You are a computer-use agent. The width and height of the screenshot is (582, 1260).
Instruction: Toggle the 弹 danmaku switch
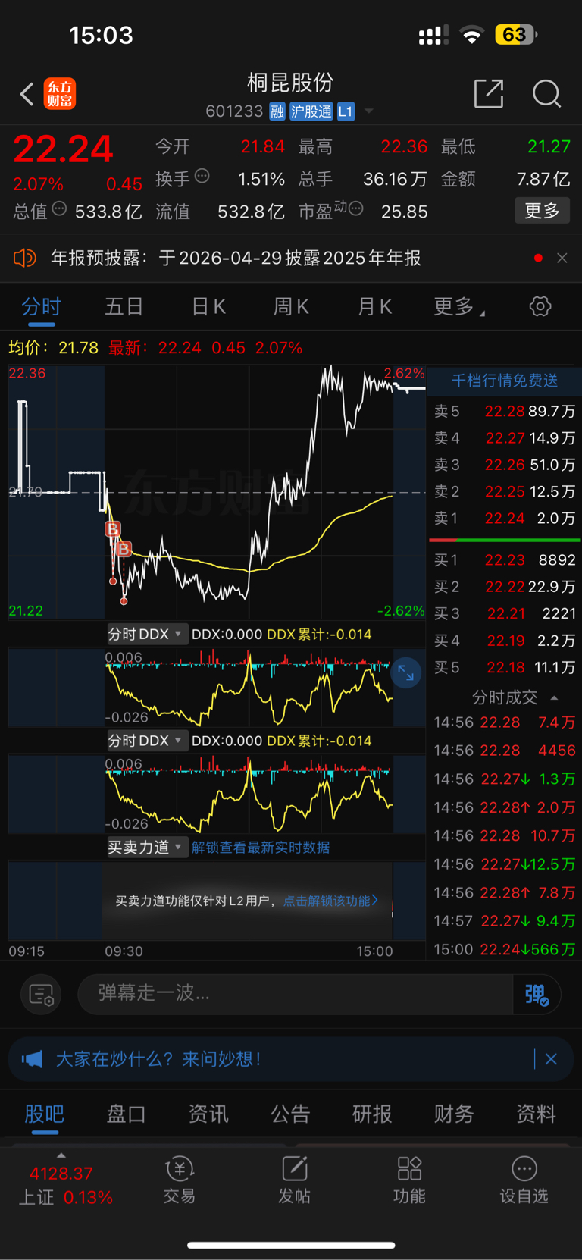[x=537, y=994]
